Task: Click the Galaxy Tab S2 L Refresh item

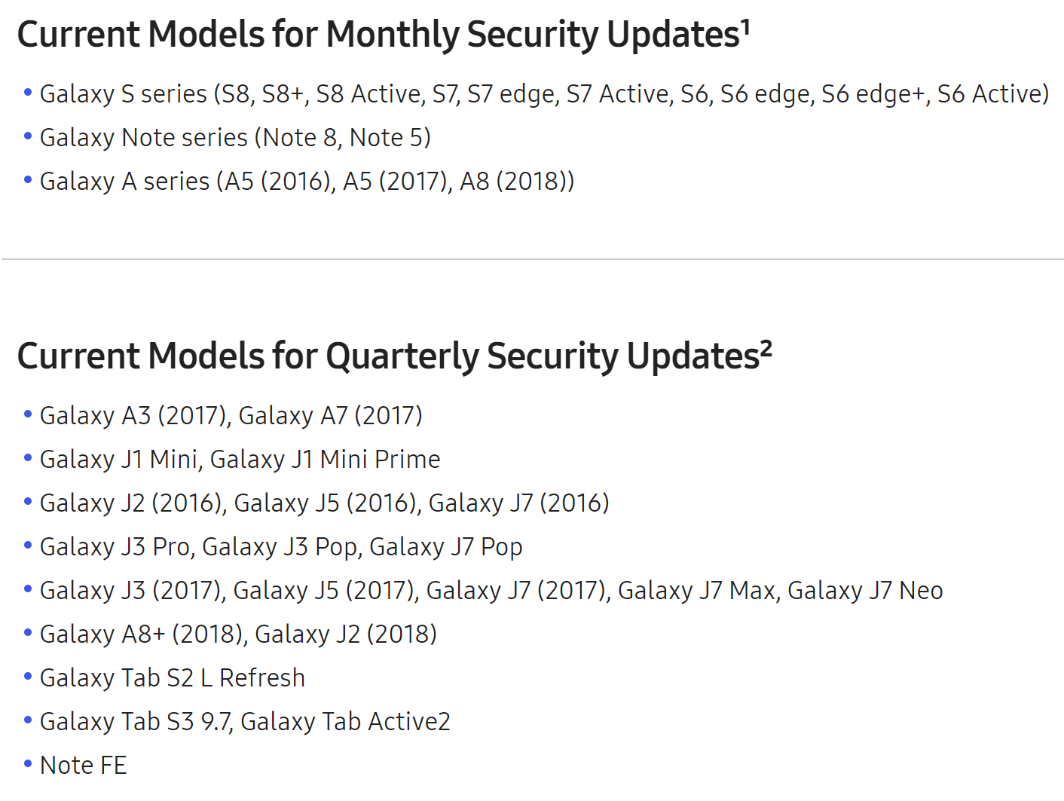Action: (172, 678)
